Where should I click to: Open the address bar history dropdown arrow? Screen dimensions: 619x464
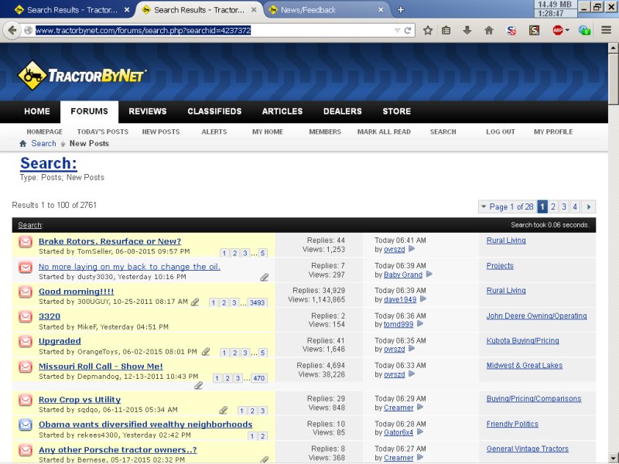(397, 30)
